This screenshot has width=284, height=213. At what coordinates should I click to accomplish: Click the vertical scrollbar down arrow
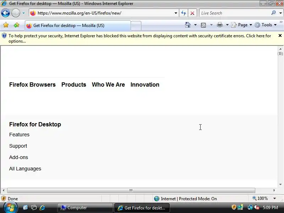coord(280,185)
